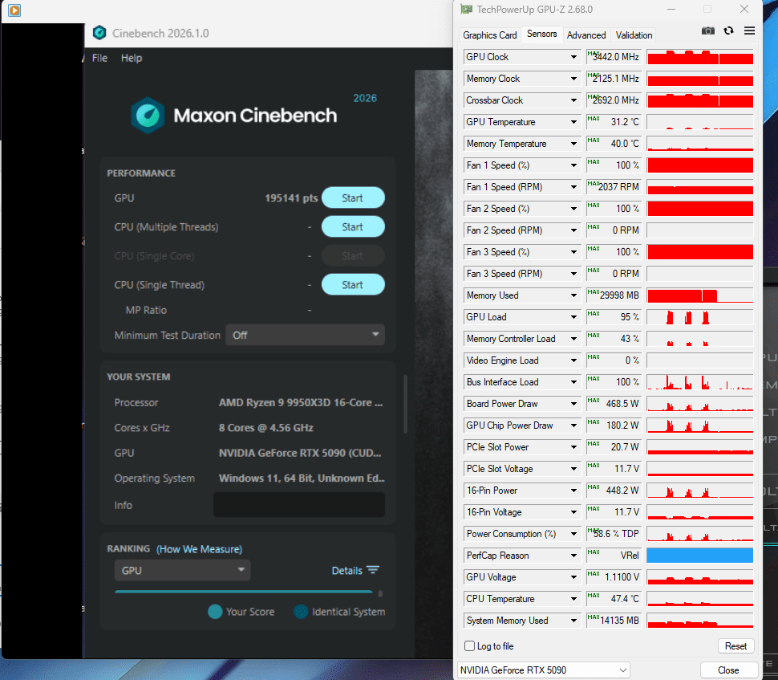Switch to the Graphics Card tab
Viewport: 778px width, 680px height.
[490, 35]
